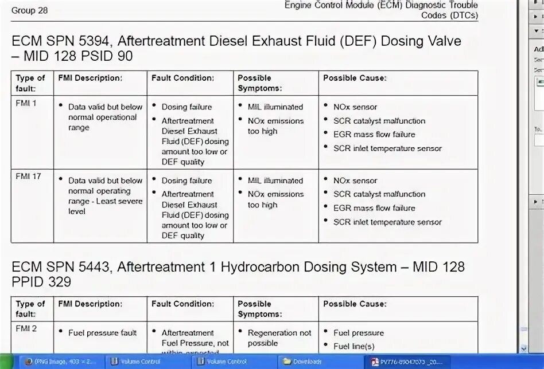Click the green Start button
This screenshot has height=369, width=544.
click(6, 362)
